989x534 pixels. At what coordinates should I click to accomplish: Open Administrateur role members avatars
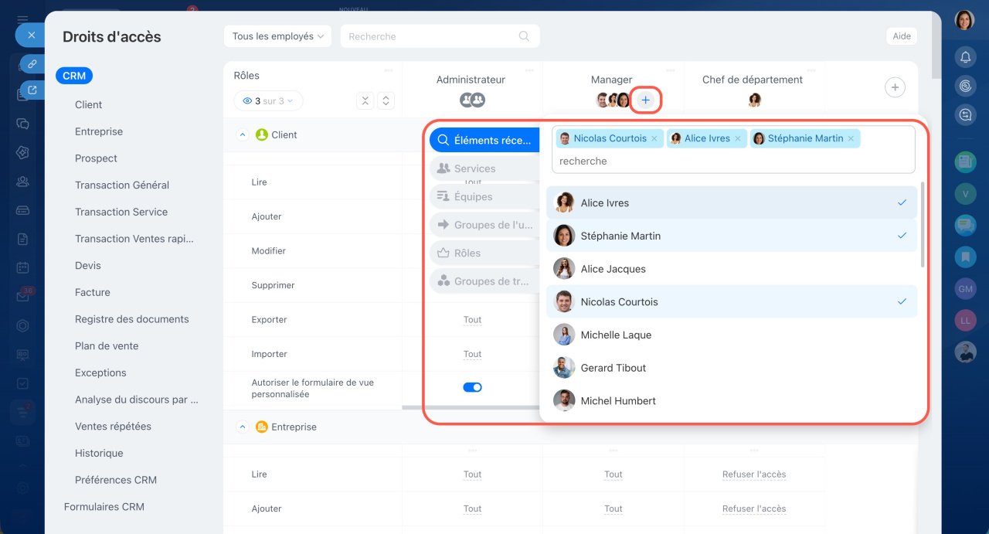click(472, 100)
